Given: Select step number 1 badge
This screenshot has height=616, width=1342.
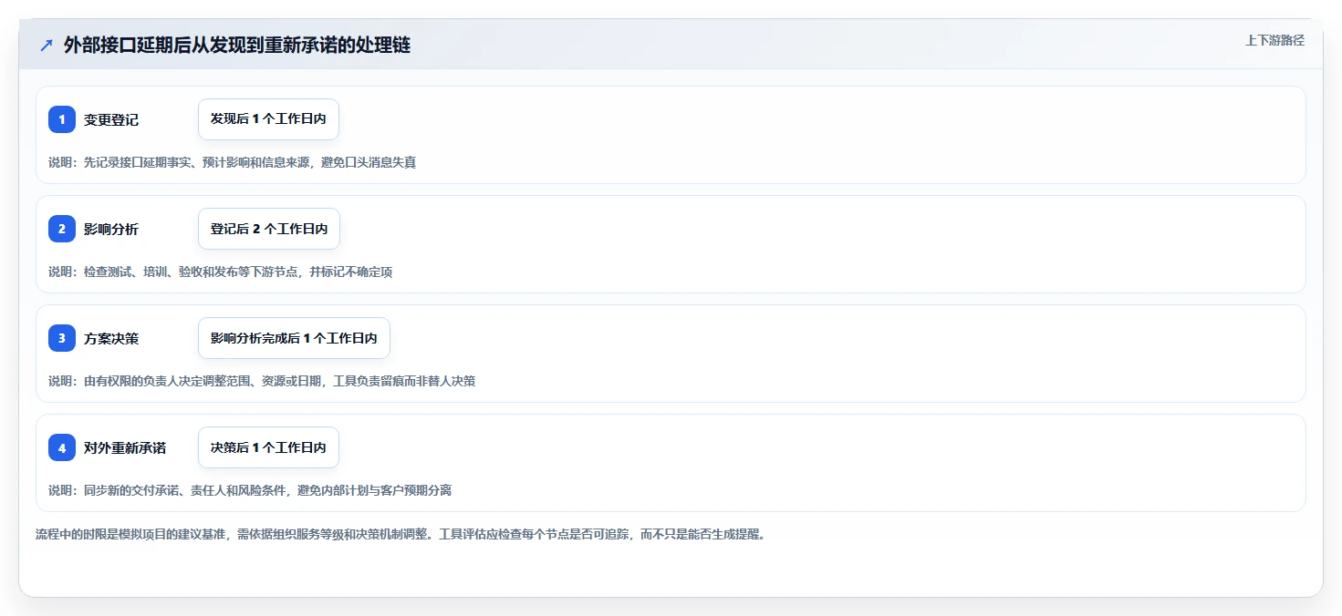Looking at the screenshot, I should point(62,119).
